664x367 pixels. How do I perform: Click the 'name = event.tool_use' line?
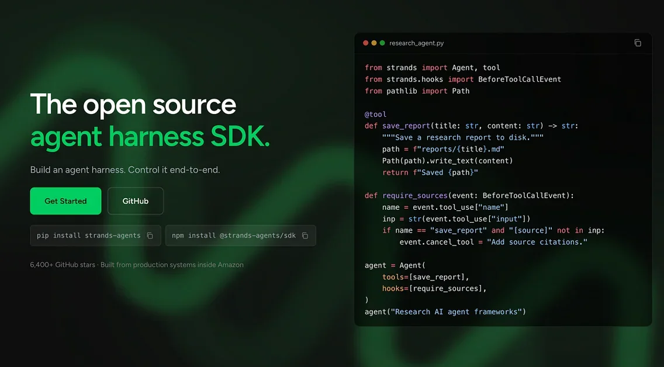pos(445,207)
